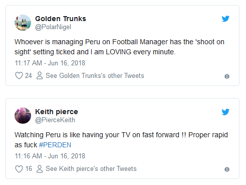
Task: Visit the @PolarNigel handle
Action: coord(53,27)
